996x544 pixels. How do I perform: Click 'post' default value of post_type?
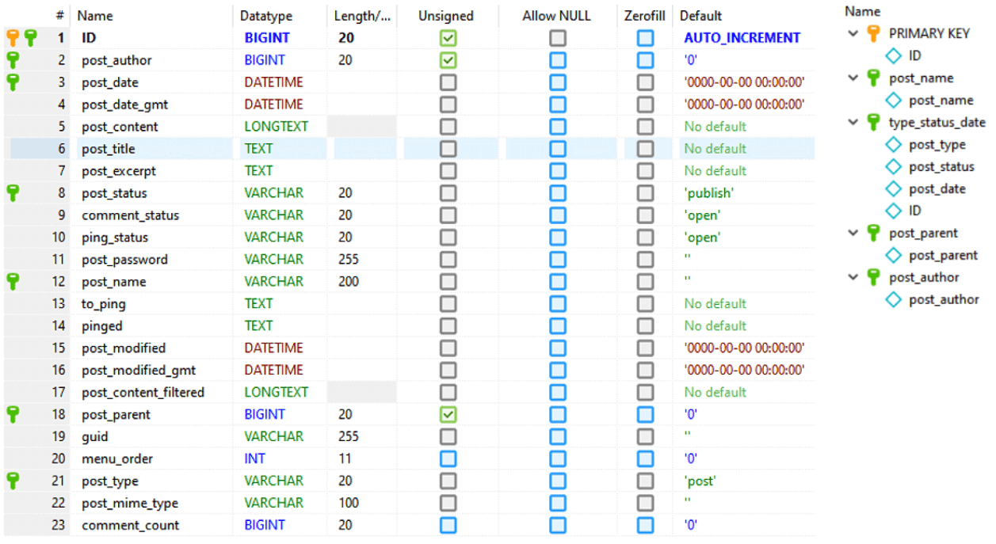pyautogui.click(x=700, y=481)
